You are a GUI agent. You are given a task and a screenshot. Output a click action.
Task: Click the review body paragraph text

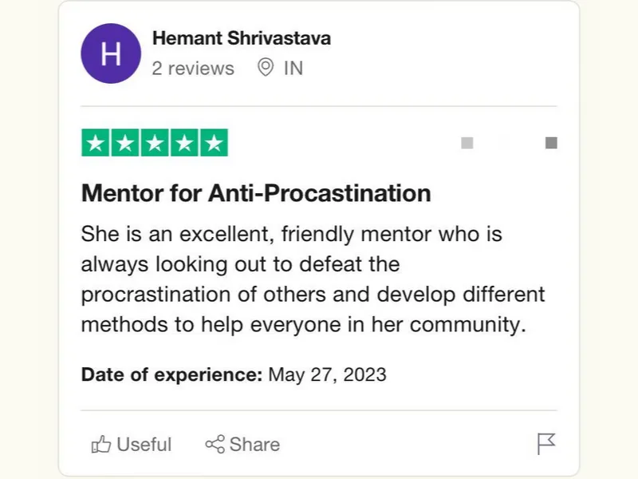[313, 279]
